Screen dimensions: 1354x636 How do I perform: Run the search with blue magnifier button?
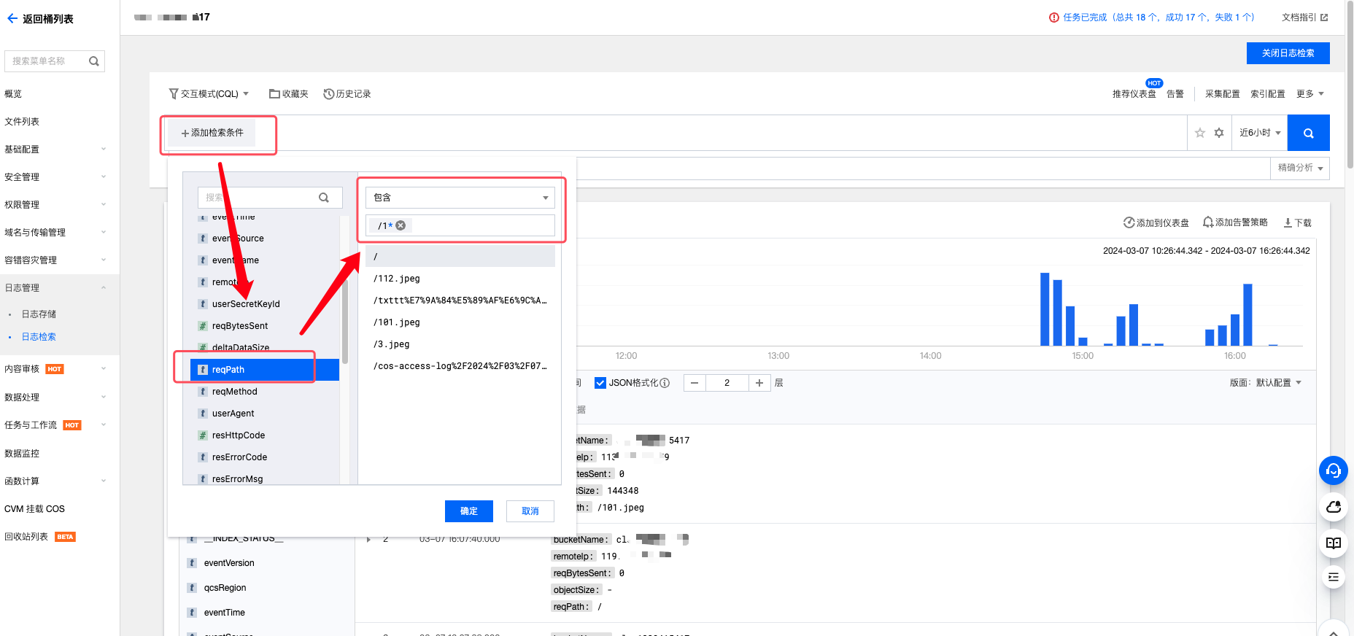point(1309,133)
